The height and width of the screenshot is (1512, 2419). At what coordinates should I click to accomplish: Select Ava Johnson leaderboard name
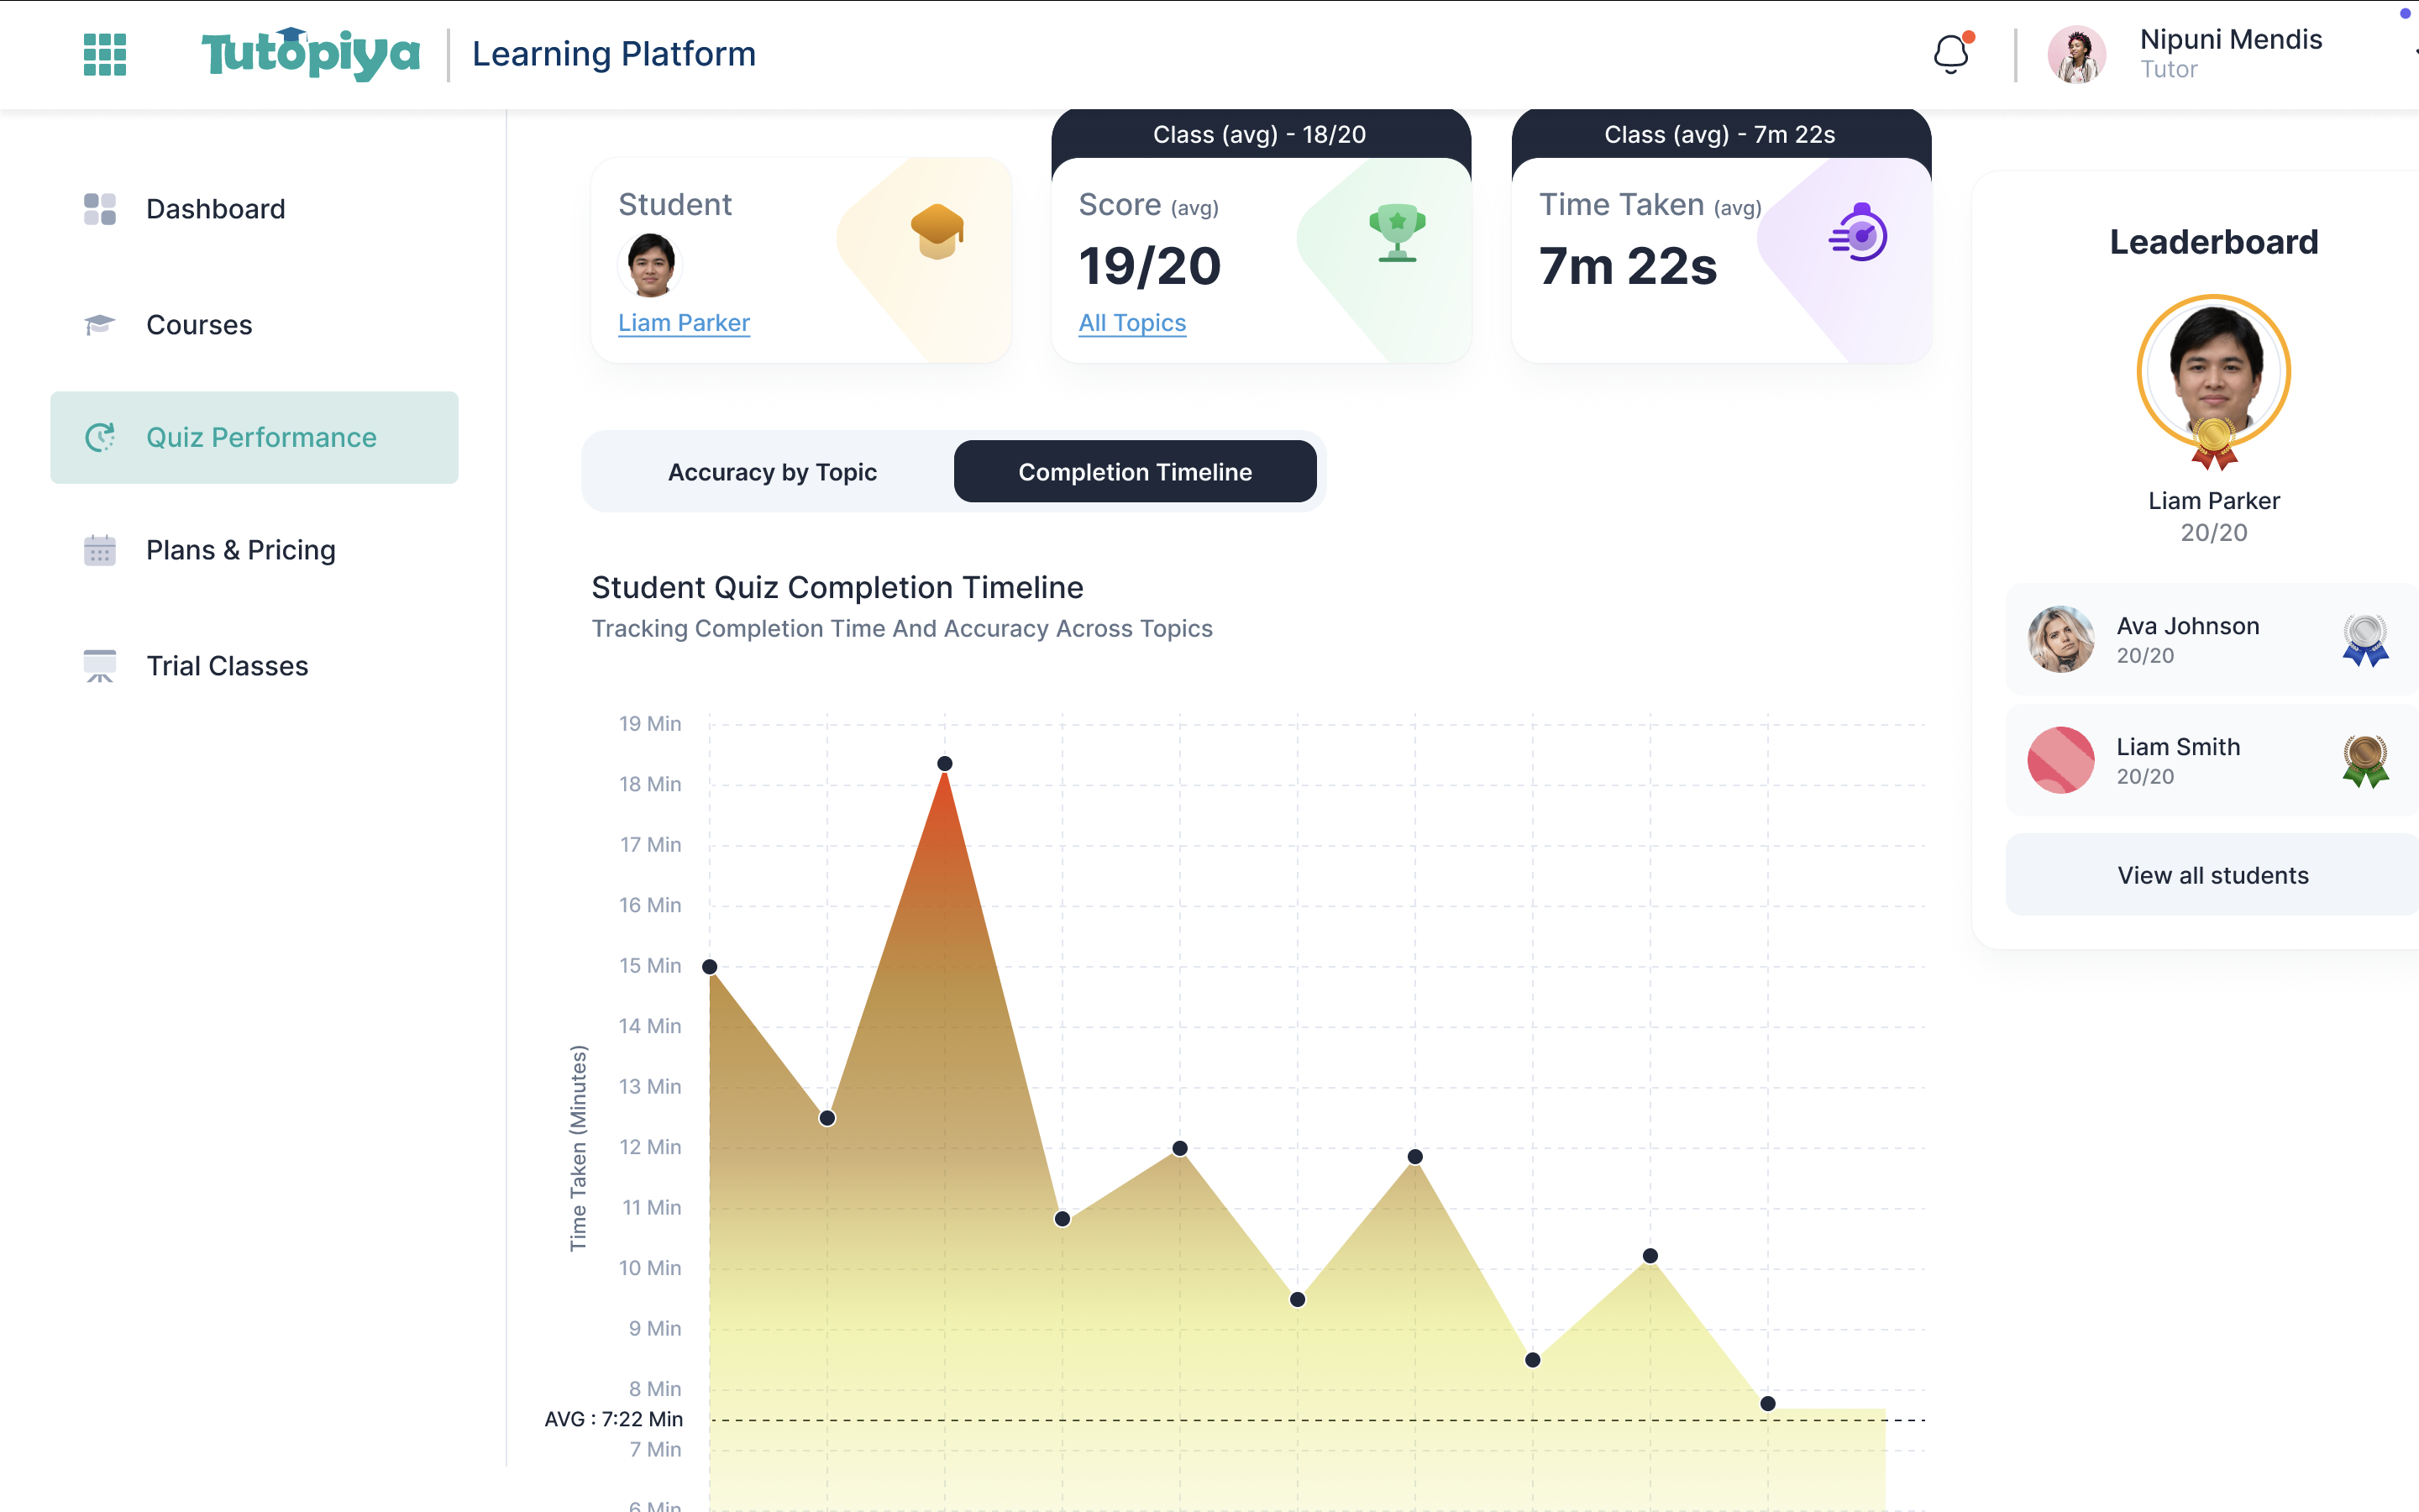(2188, 626)
